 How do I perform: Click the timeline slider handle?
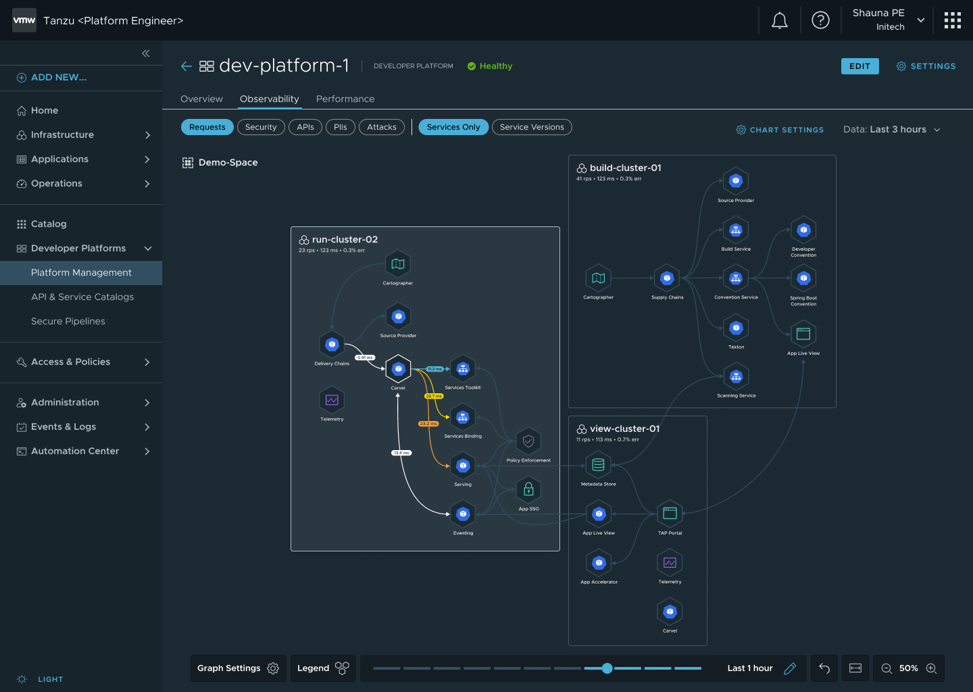click(607, 668)
